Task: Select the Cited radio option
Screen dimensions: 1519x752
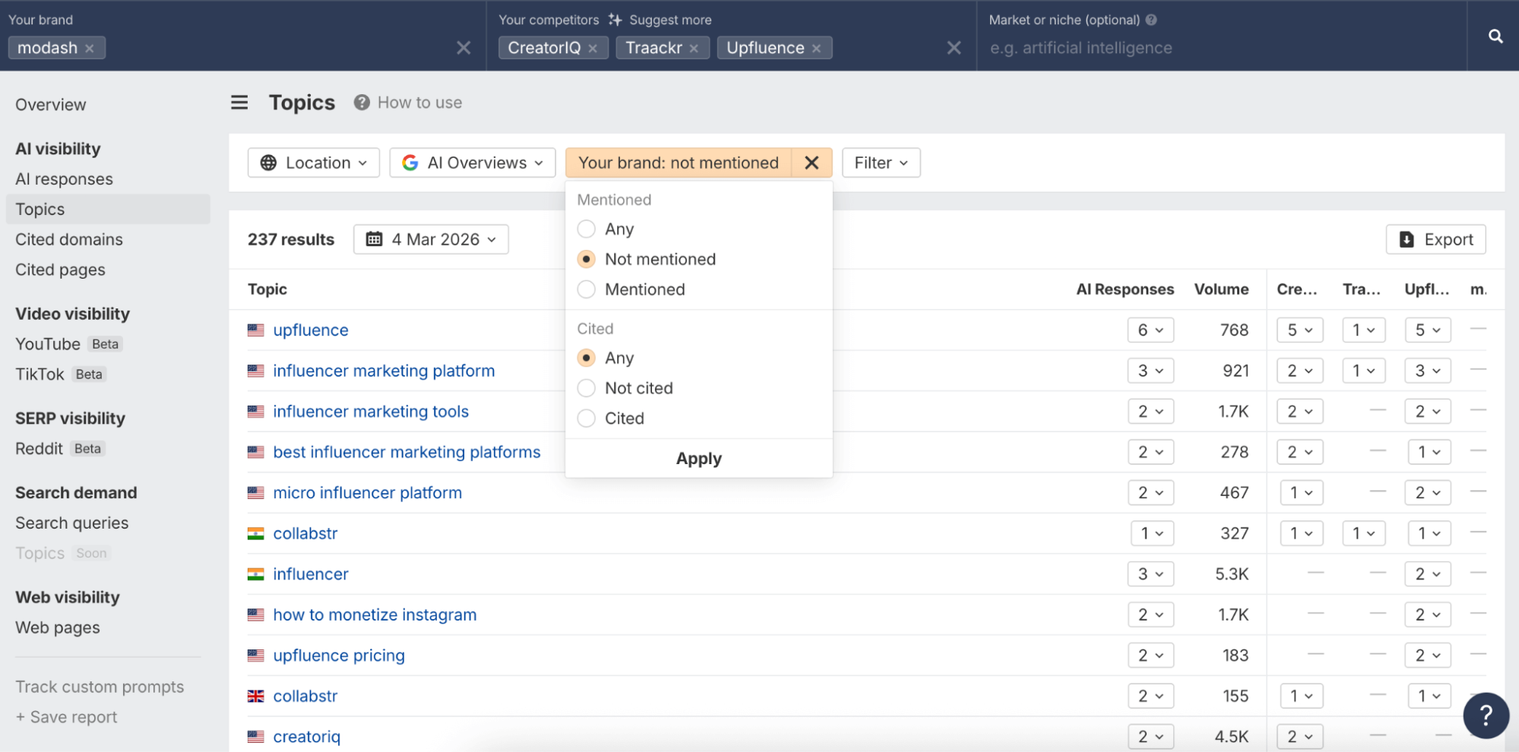Action: pos(587,419)
